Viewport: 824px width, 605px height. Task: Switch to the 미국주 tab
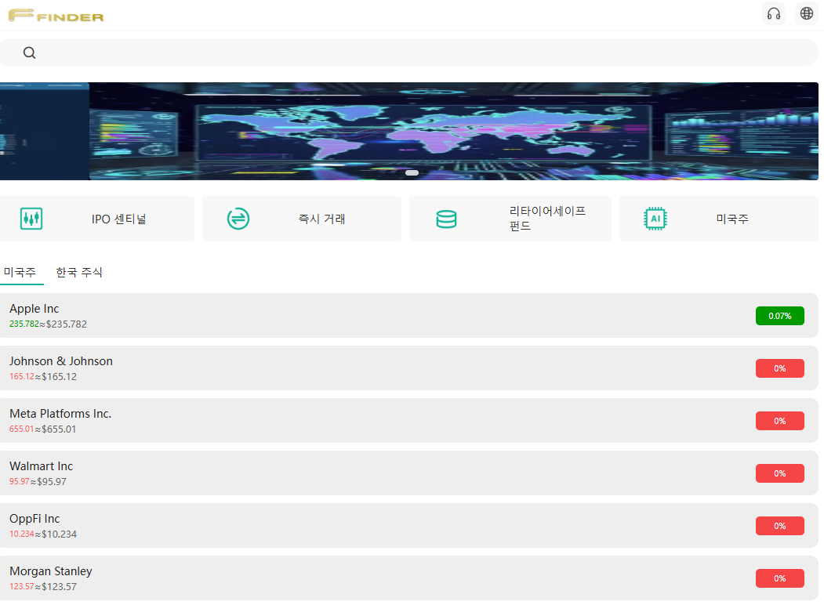(20, 272)
